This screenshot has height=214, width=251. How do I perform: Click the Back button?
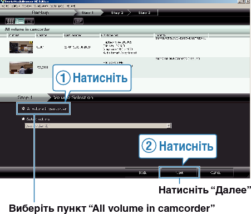tap(142, 172)
